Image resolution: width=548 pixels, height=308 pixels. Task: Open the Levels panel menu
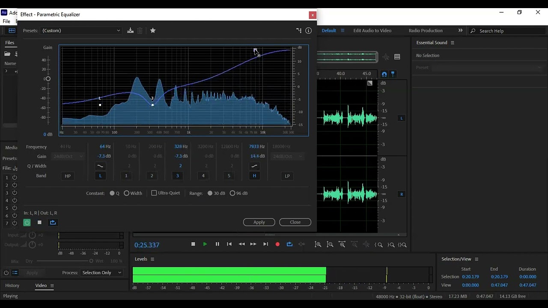152,259
